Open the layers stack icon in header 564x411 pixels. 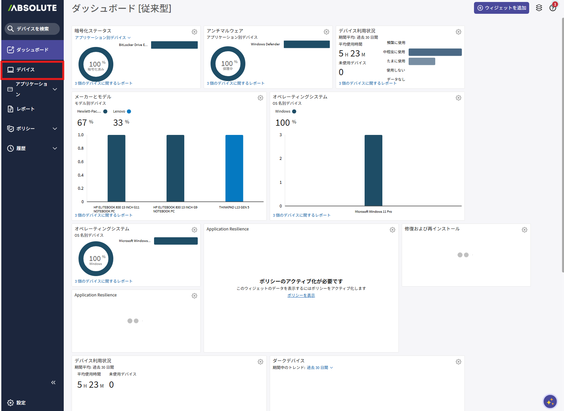point(539,8)
